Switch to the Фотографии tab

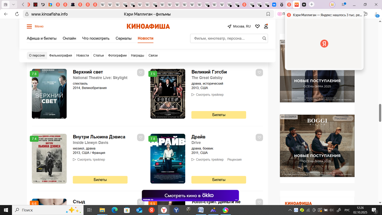pos(117,55)
